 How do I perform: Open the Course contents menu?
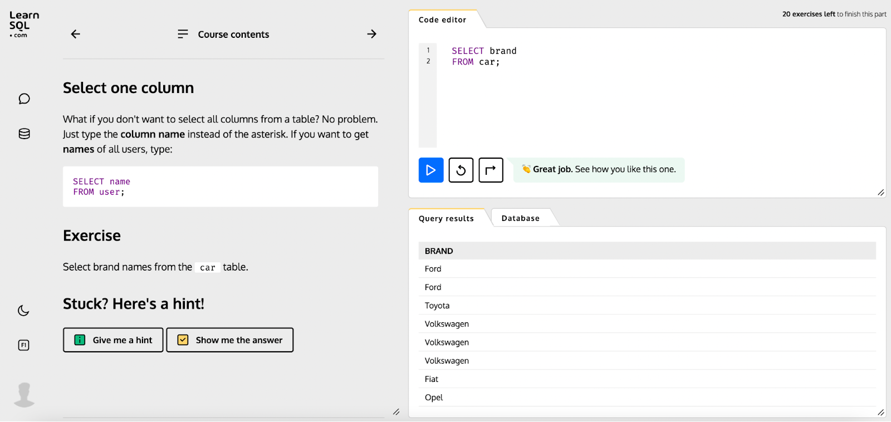(x=233, y=35)
